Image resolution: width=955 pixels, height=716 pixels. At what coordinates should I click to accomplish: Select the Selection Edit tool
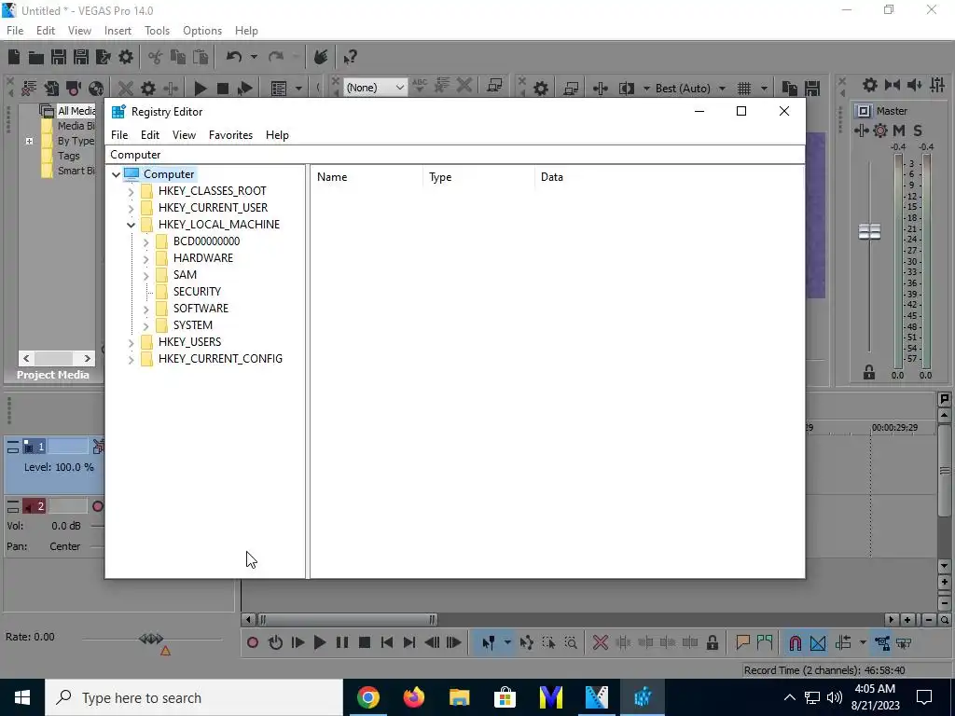[x=548, y=642]
